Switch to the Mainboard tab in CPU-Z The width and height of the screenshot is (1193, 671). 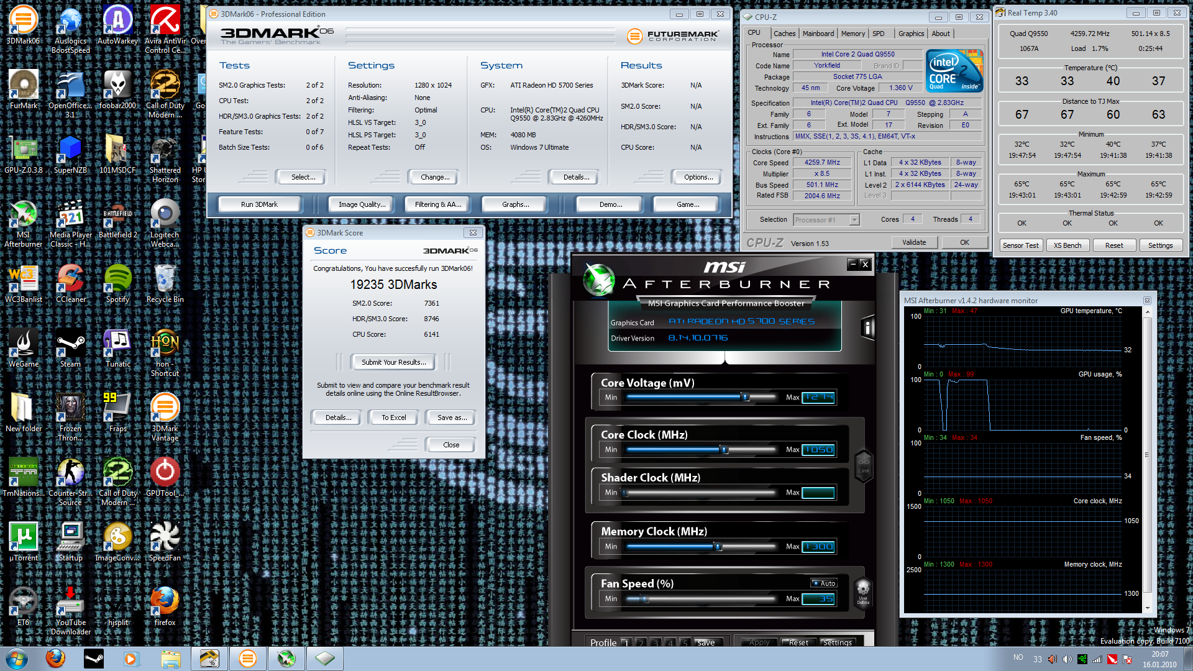click(x=818, y=34)
